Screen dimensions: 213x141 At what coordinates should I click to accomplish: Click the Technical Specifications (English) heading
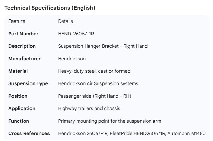click(x=50, y=8)
